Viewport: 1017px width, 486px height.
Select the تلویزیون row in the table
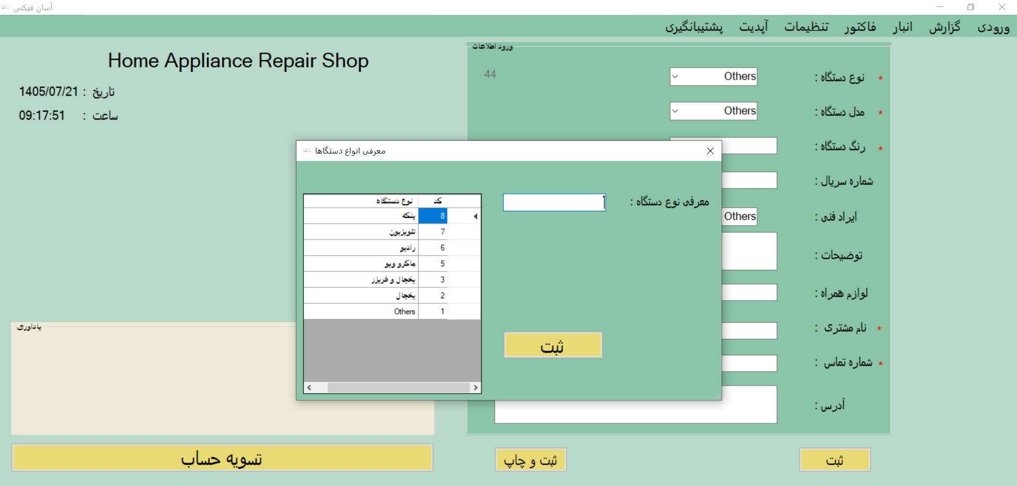click(392, 232)
